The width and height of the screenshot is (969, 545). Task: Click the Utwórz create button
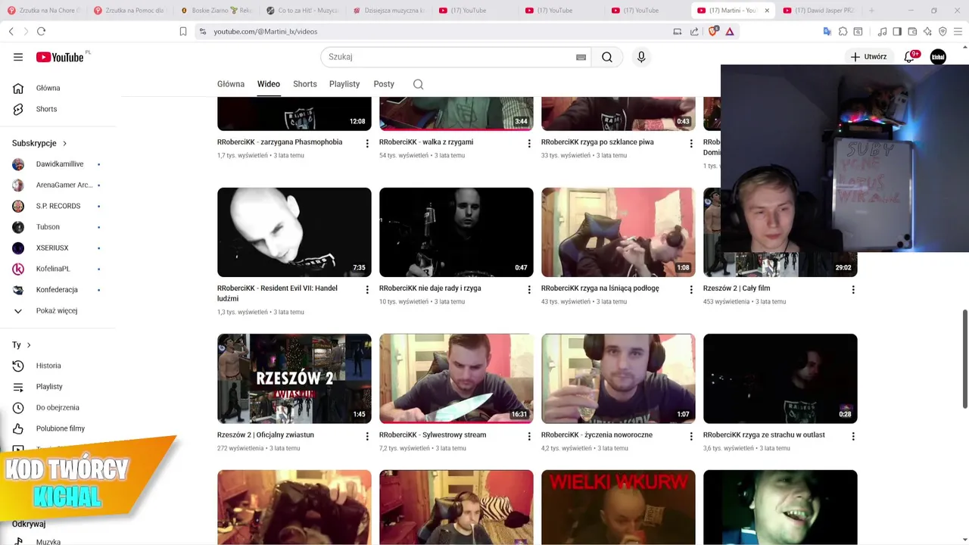[x=868, y=57]
